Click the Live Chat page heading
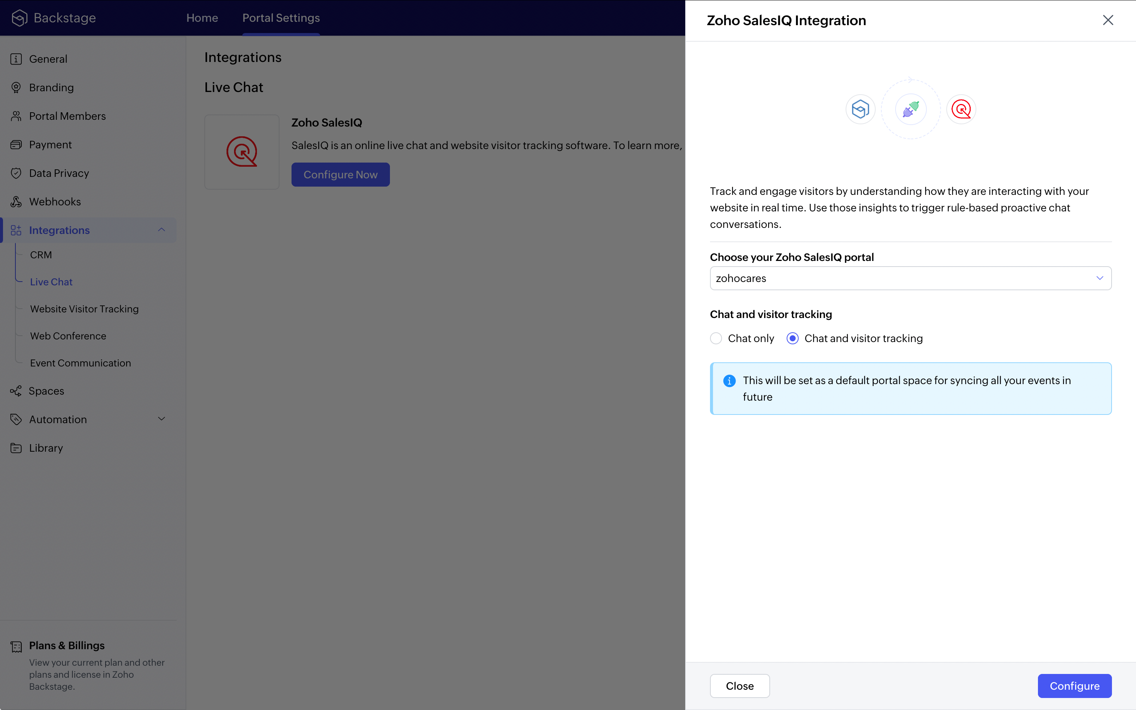Viewport: 1136px width, 710px height. tap(234, 87)
